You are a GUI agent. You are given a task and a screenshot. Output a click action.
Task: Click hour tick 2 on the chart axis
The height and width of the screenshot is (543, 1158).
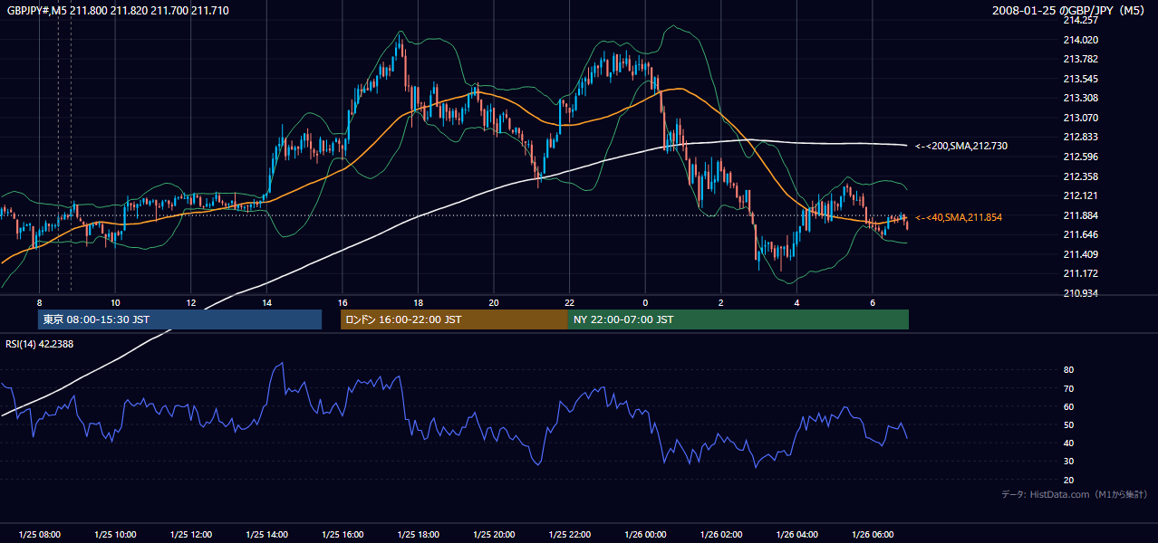[721, 302]
